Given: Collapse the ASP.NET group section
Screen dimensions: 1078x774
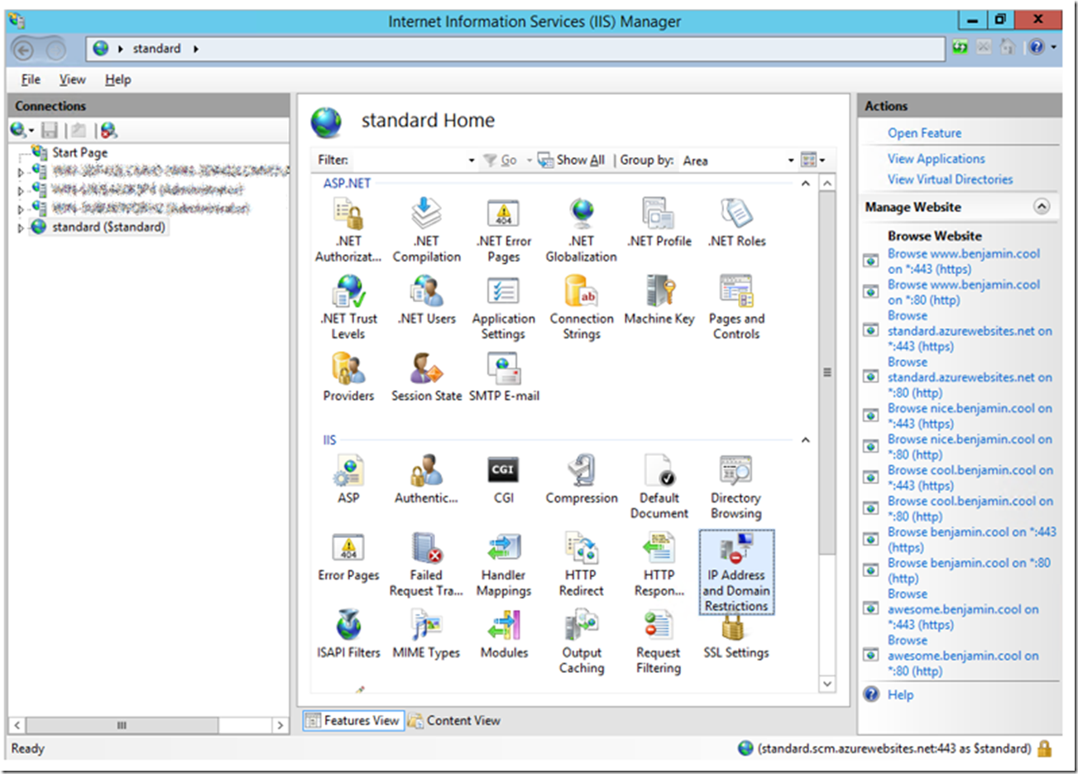Looking at the screenshot, I should tap(806, 183).
